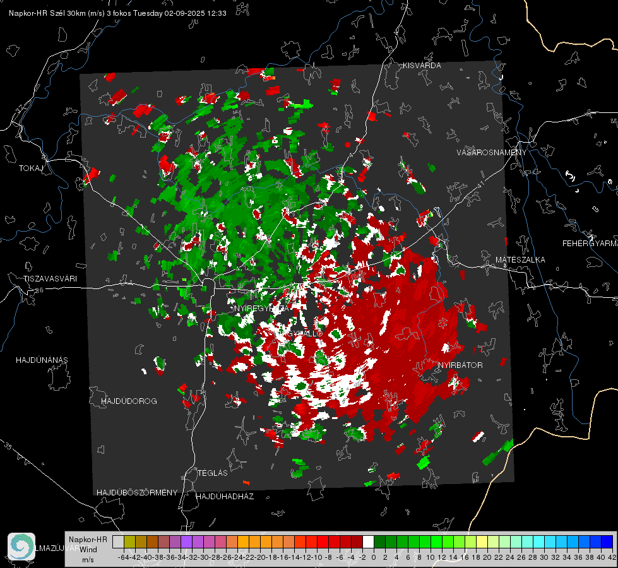Select the TOKAJ city label
This screenshot has width=618, height=568.
pyautogui.click(x=31, y=169)
